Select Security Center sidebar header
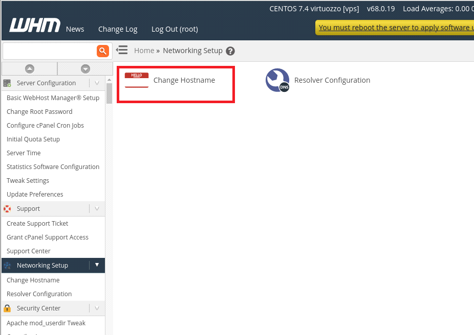This screenshot has height=335, width=474. [39, 308]
